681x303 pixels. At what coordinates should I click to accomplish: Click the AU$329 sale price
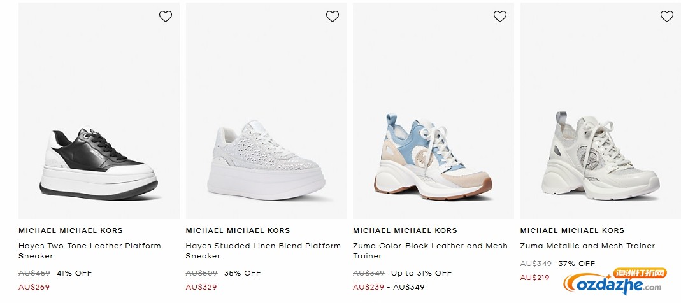(x=201, y=287)
